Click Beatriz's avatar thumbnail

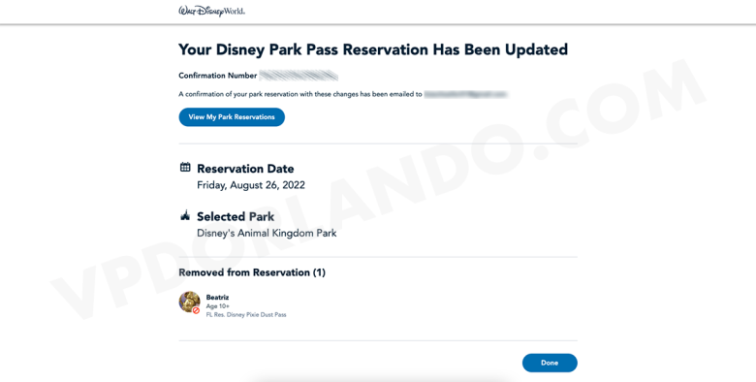tap(189, 302)
